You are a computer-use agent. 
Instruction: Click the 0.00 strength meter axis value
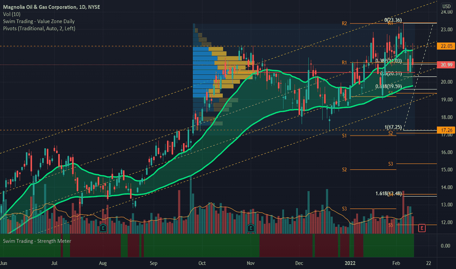pyautogui.click(x=446, y=246)
